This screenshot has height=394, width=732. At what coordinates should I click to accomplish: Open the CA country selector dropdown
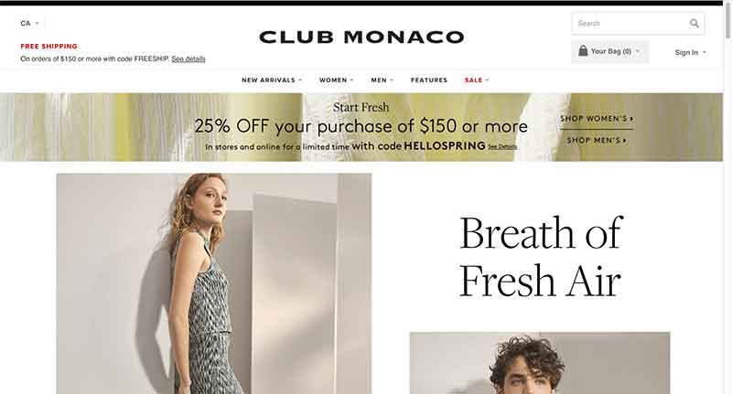[x=30, y=24]
